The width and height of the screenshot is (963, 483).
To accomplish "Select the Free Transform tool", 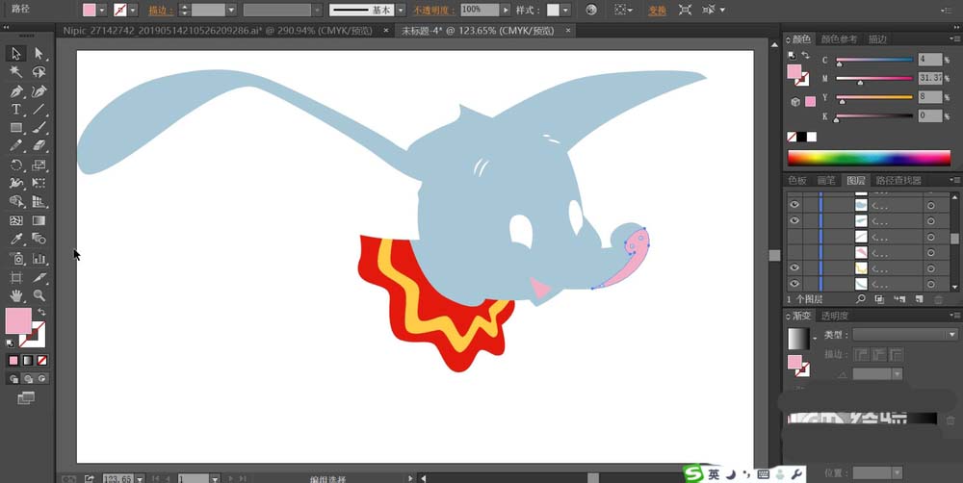I will (39, 183).
